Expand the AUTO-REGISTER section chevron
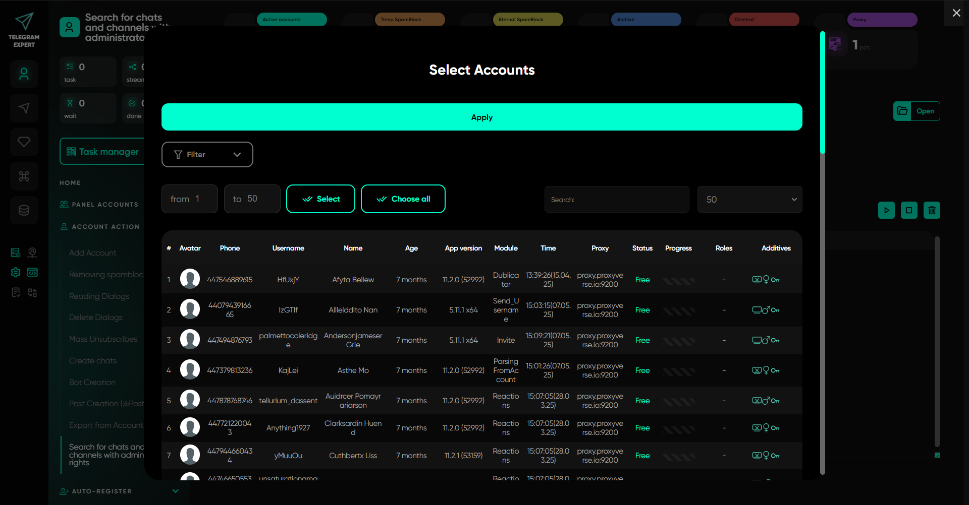 pos(175,491)
